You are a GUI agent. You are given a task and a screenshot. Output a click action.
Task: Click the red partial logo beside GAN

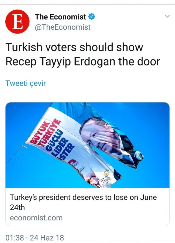(x=72, y=162)
